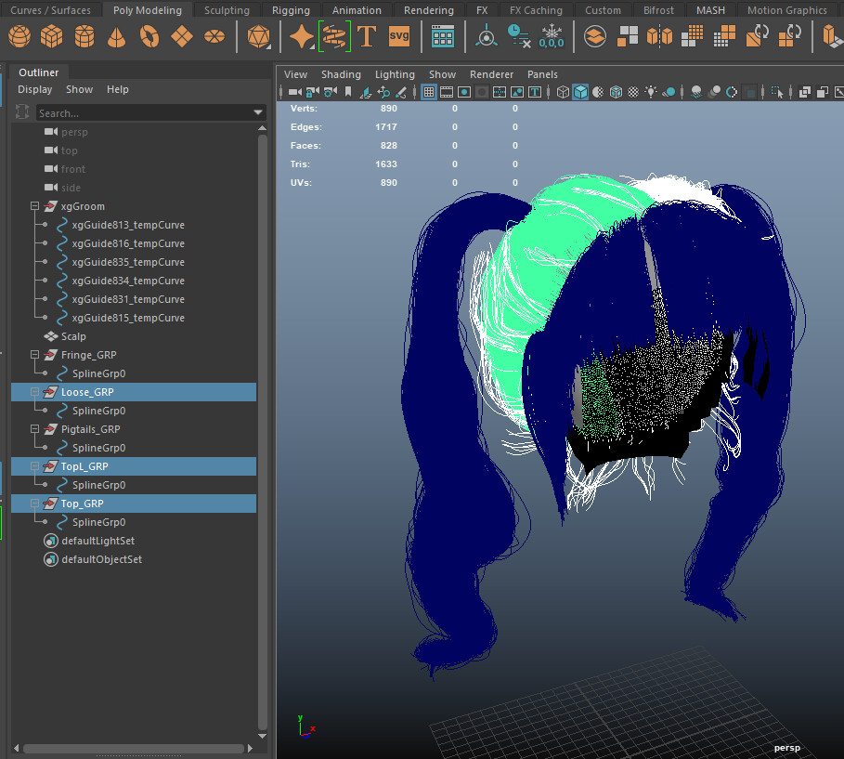Collapse the Pigtails_GRP tree item
Viewport: 844px width, 759px height.
(34, 429)
